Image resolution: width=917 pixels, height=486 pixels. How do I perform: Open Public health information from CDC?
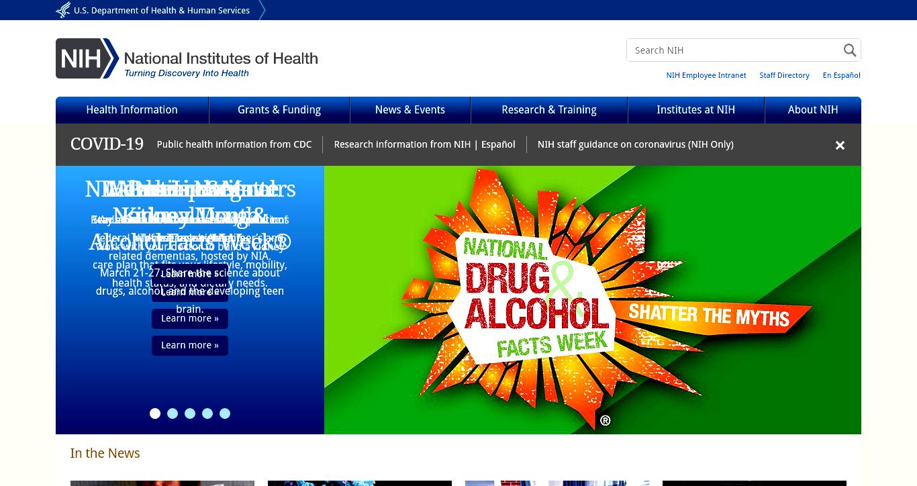pos(234,144)
